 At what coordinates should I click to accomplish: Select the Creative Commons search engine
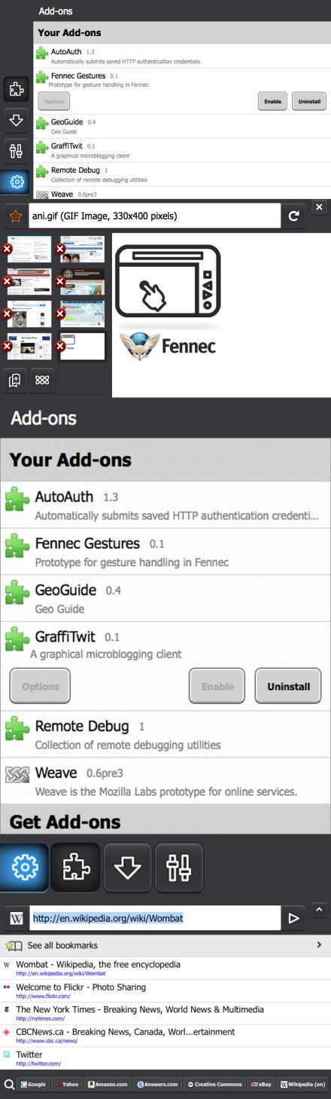click(x=214, y=1085)
